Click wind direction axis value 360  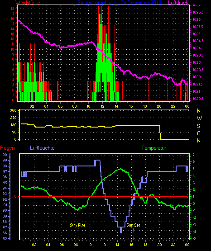pyautogui.click(x=13, y=110)
